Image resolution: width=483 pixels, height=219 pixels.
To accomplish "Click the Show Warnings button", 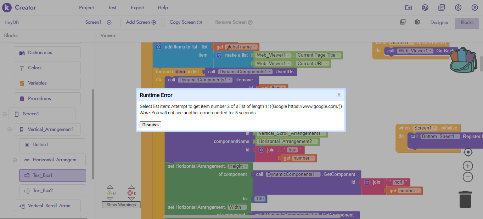I will [121, 204].
